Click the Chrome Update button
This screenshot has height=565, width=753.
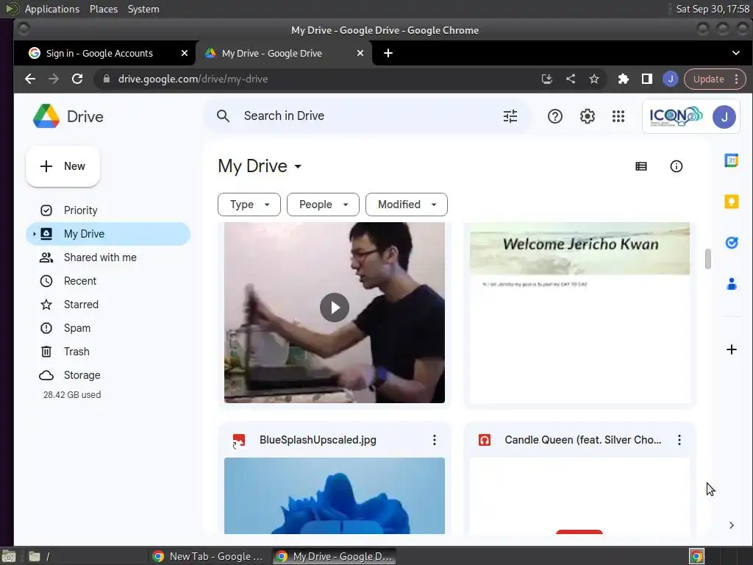pos(708,79)
